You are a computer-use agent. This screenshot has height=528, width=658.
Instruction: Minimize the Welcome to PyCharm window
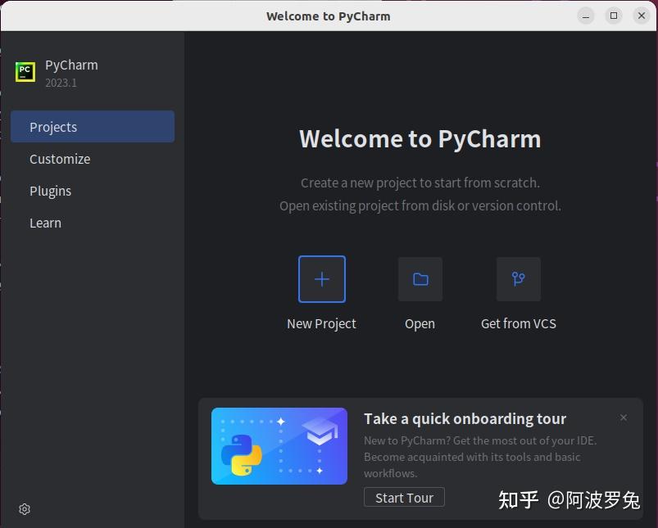pos(585,16)
